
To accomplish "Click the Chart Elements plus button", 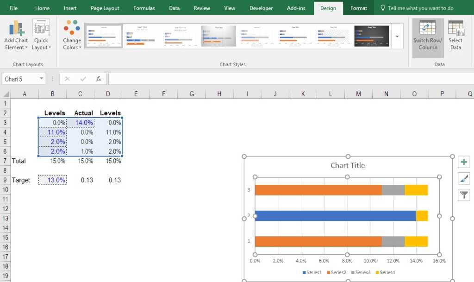I will pos(464,162).
